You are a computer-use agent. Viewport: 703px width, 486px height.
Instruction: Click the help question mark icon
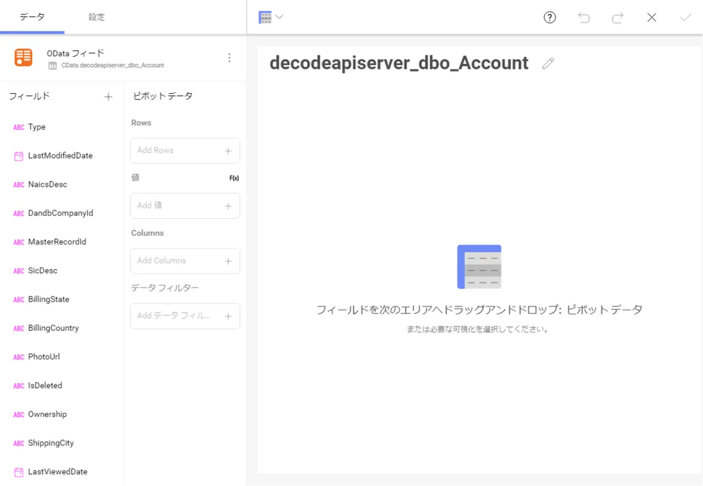coord(550,18)
